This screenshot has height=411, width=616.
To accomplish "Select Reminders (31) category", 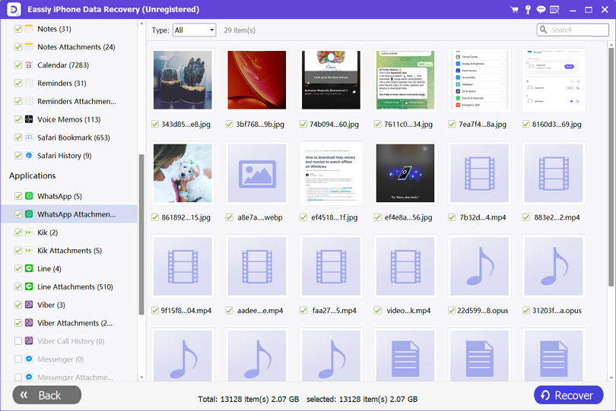I will [x=69, y=84].
